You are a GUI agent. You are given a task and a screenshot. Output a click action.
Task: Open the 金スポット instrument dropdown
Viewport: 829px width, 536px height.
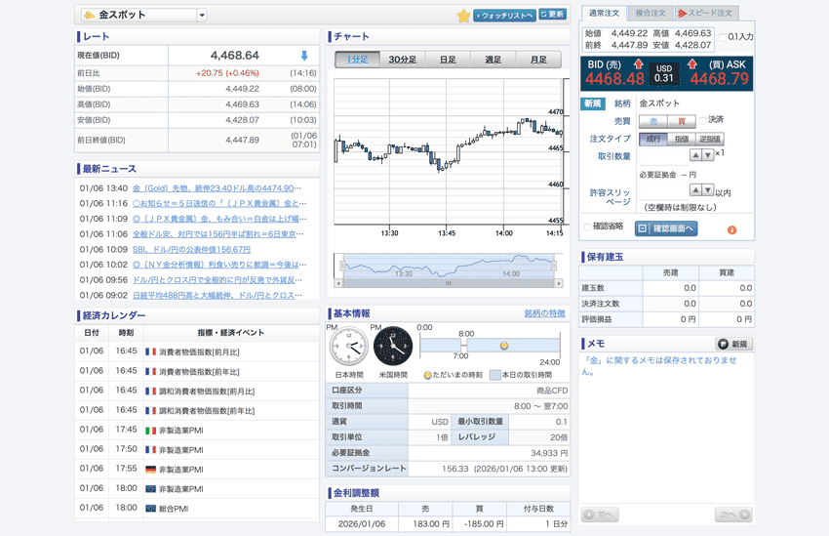[202, 16]
